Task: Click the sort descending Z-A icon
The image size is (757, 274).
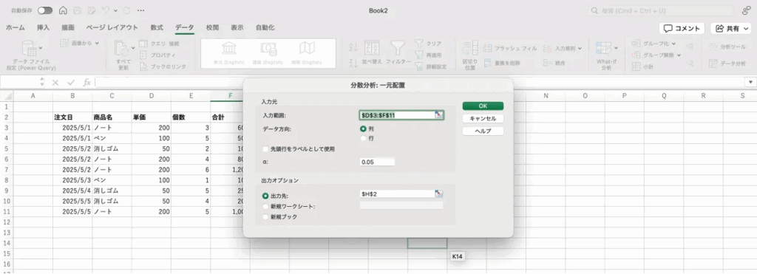Action: pos(353,63)
